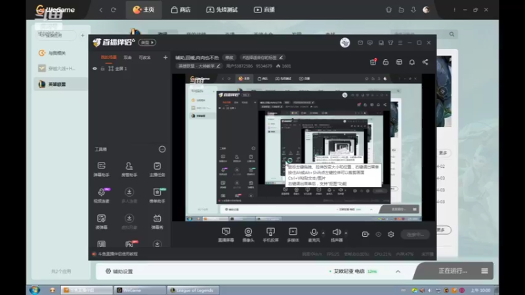Viewport: 525px width, 295px height.
Task: Switch to 可改名 scene tab
Action: [x=144, y=58]
